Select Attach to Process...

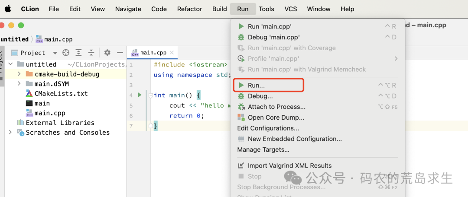[318, 107]
